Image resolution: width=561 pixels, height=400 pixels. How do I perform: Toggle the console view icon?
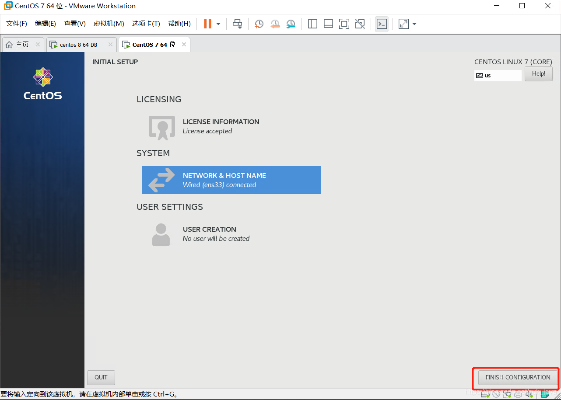pyautogui.click(x=382, y=24)
